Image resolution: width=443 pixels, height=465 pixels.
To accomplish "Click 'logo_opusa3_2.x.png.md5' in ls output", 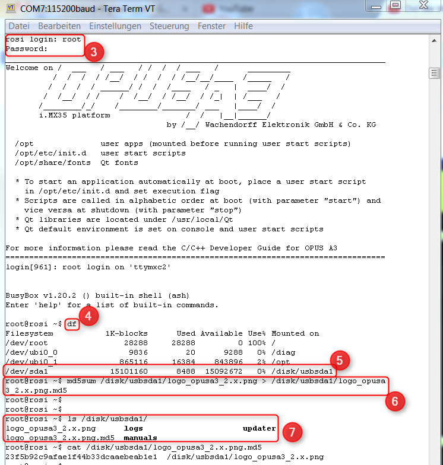I will coord(60,438).
